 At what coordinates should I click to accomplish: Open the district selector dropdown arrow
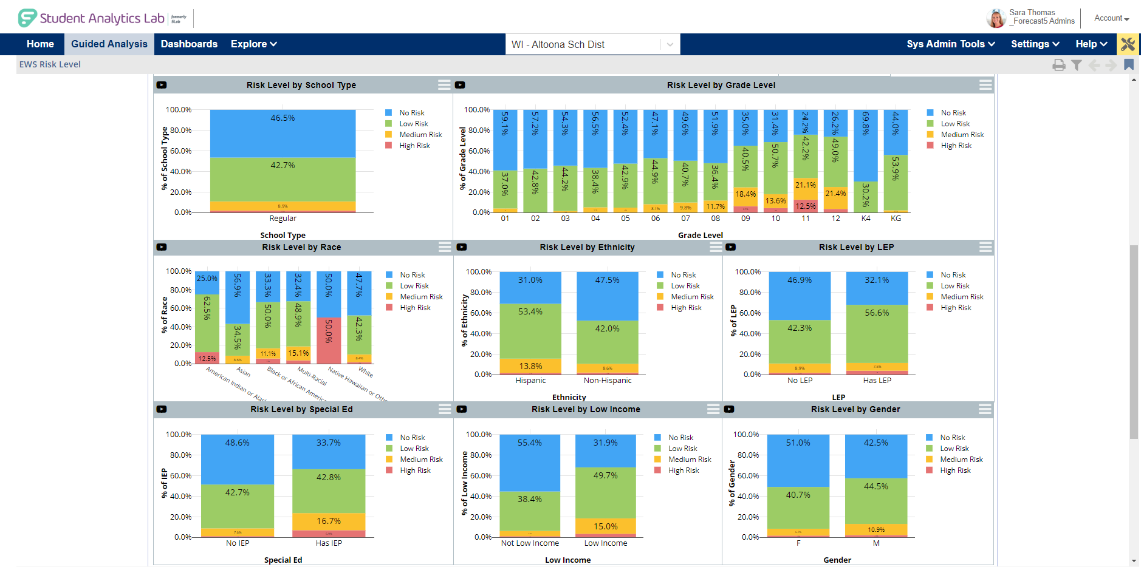[x=670, y=44]
